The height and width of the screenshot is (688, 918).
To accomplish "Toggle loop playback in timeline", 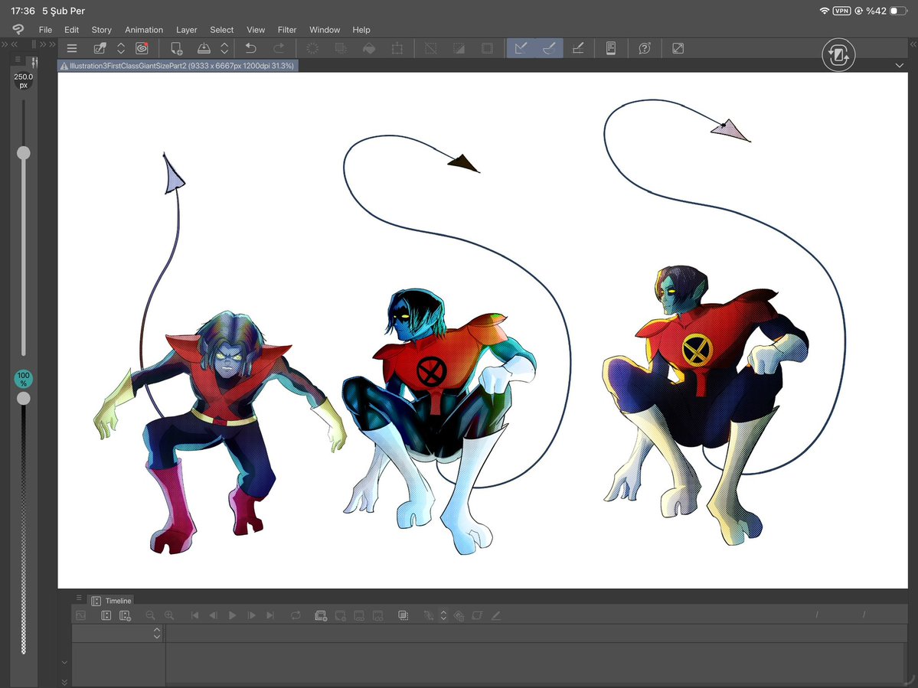I will pyautogui.click(x=296, y=615).
